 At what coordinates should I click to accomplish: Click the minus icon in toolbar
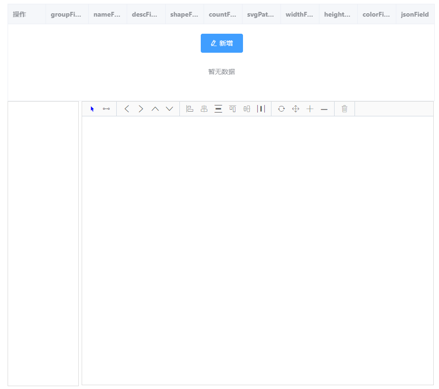point(324,109)
